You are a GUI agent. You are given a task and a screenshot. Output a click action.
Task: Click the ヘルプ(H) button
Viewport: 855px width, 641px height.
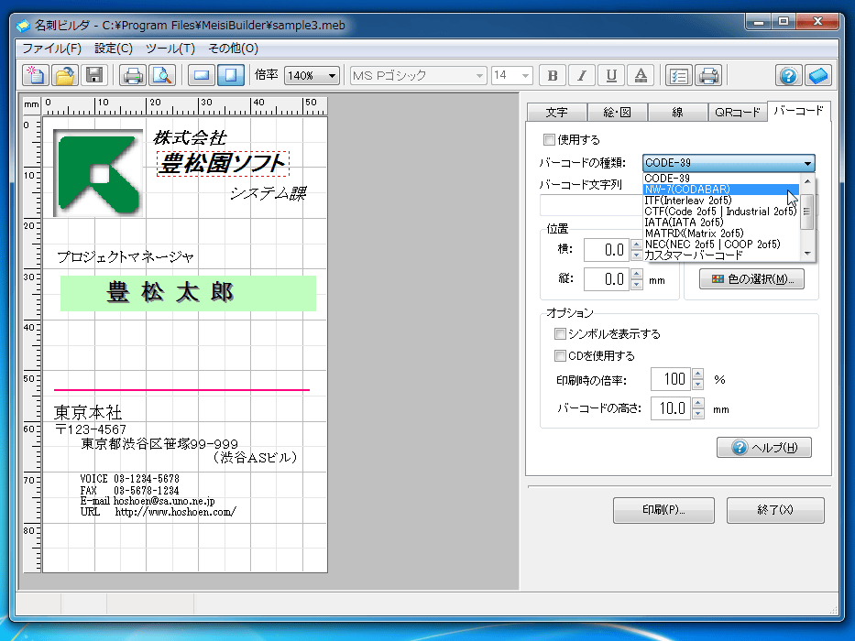click(x=764, y=448)
